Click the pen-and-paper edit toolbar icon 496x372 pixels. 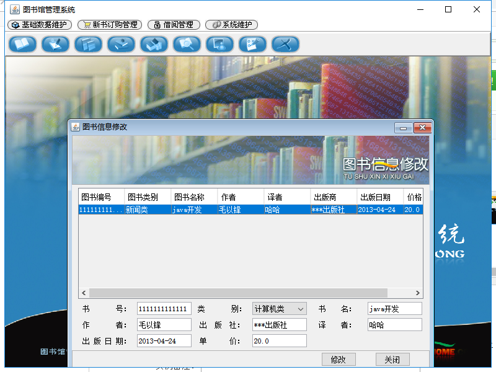[x=55, y=45]
